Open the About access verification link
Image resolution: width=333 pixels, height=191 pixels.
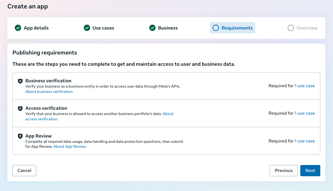[x=99, y=116]
